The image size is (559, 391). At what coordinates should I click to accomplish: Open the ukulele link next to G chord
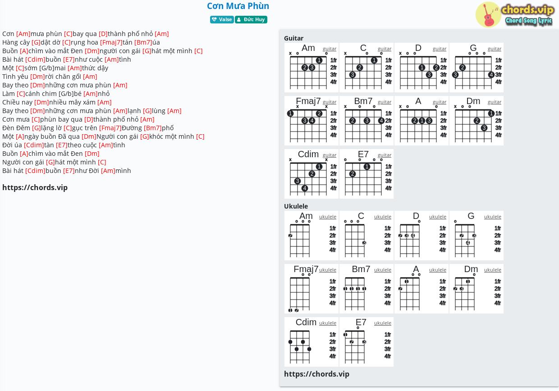click(x=493, y=217)
